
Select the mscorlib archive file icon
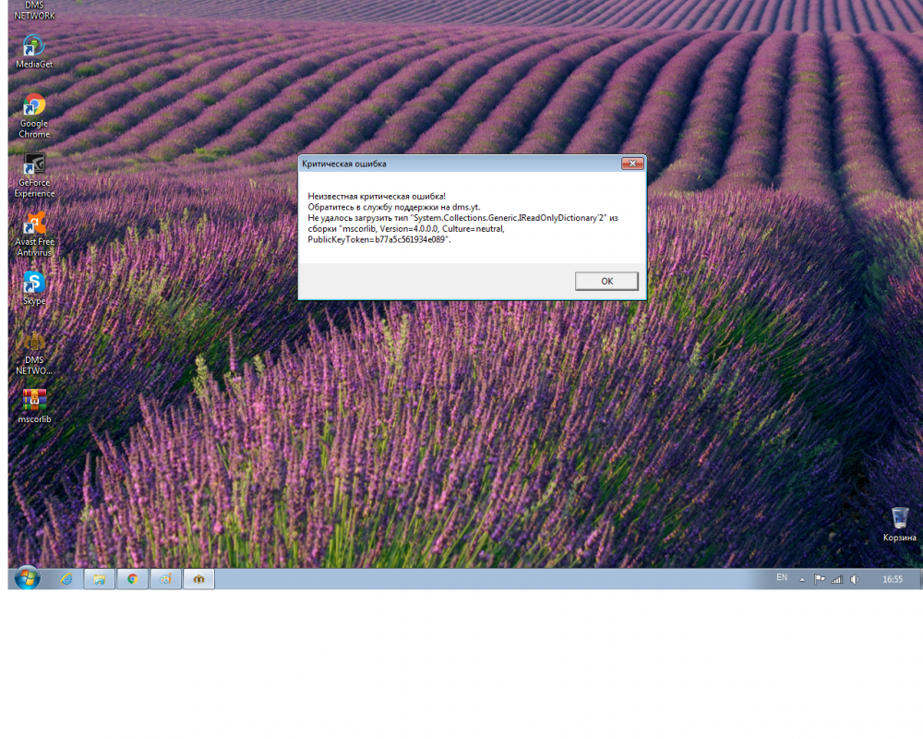click(34, 401)
